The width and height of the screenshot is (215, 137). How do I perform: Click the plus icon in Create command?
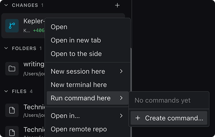point(138,118)
